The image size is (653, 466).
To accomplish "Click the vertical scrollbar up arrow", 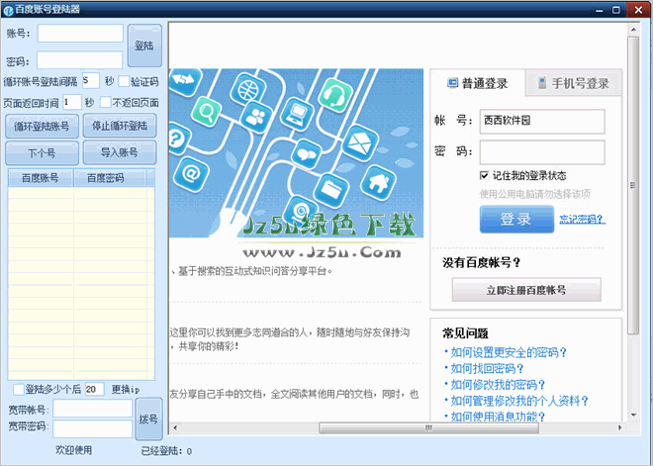I will click(633, 30).
